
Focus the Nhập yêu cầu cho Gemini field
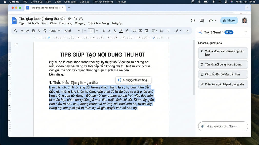coord(223,126)
